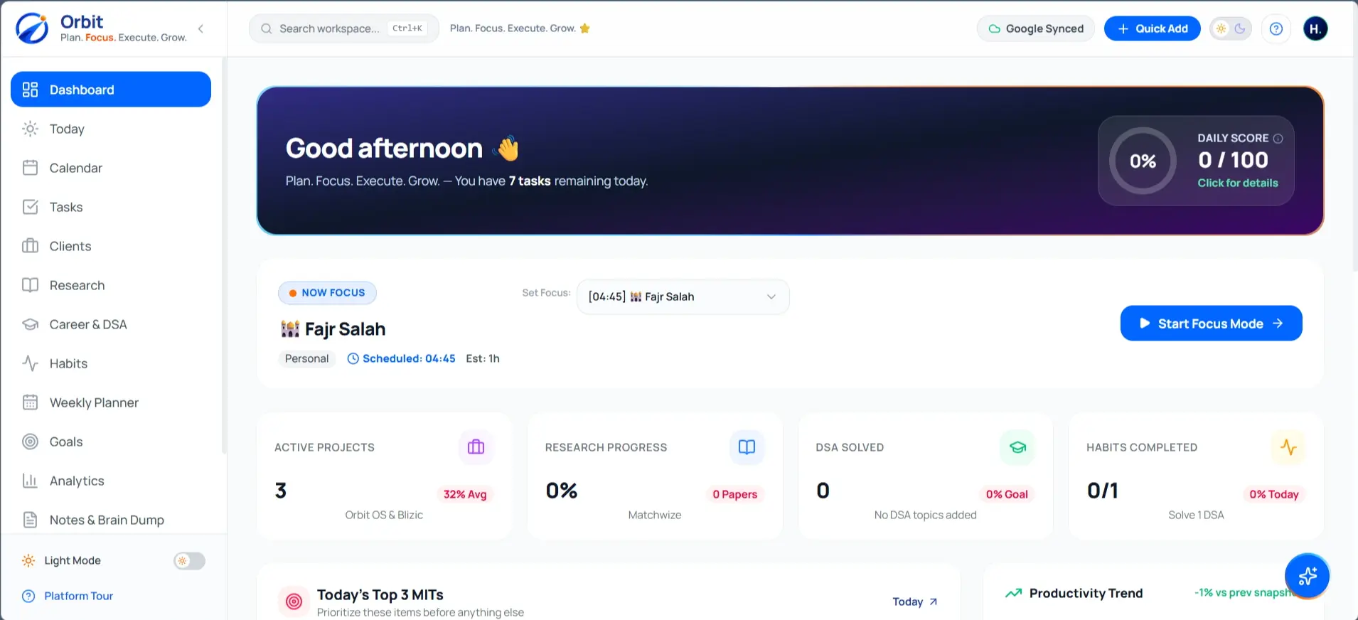This screenshot has width=1358, height=620.
Task: Click the Analytics bar chart icon
Action: click(30, 481)
